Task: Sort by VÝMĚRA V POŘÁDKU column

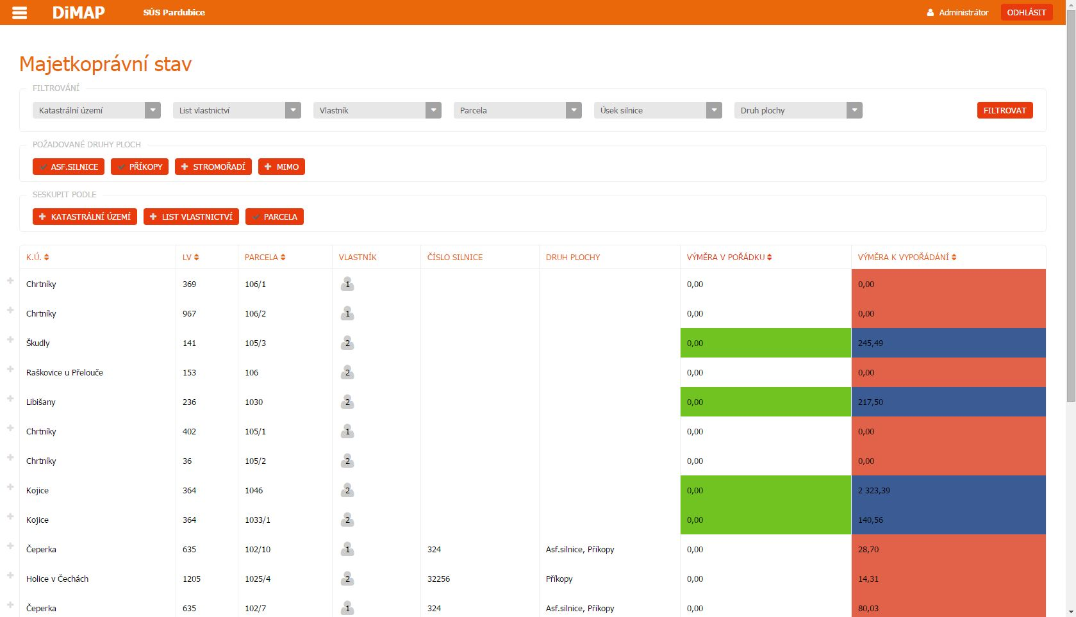Action: click(729, 257)
